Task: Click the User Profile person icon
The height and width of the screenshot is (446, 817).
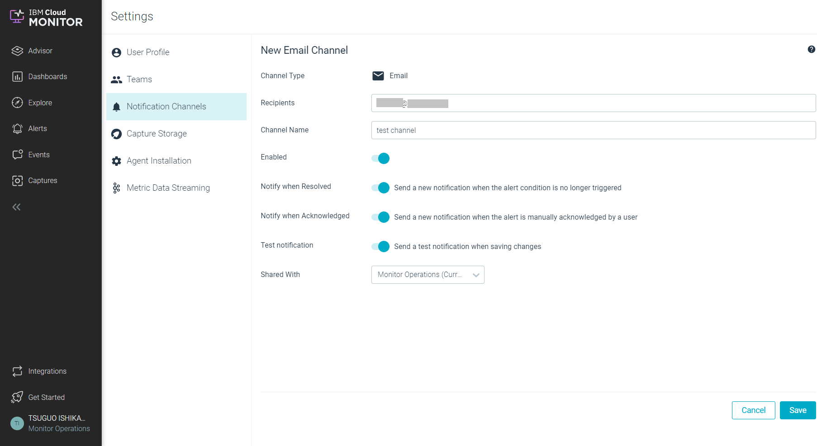Action: [116, 53]
